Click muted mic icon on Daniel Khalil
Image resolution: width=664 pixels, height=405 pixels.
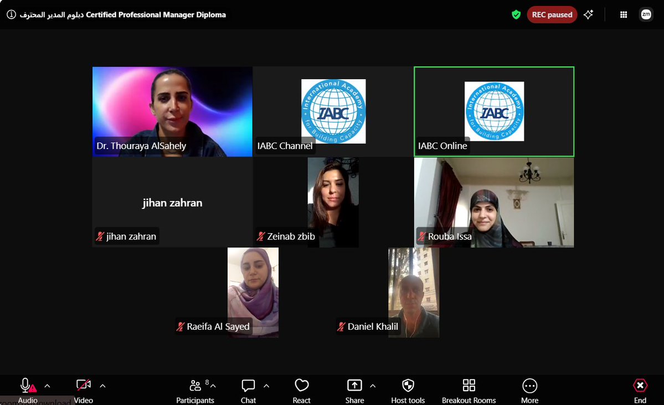click(x=341, y=327)
